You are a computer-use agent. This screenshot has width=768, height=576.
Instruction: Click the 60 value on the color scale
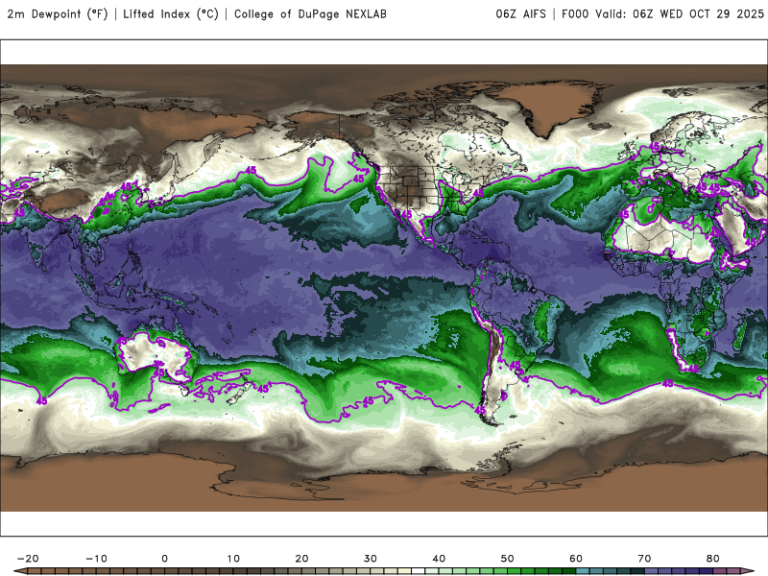[576, 559]
